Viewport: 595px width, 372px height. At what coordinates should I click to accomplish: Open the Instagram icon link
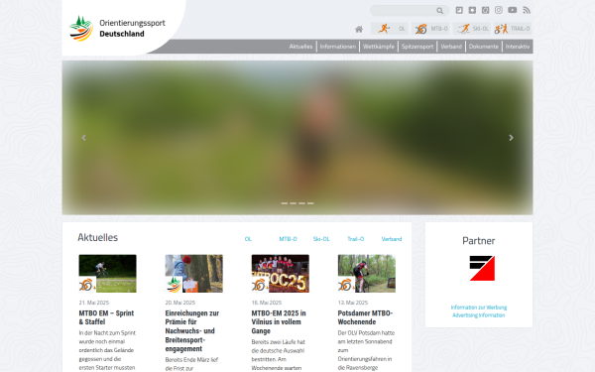pos(499,10)
